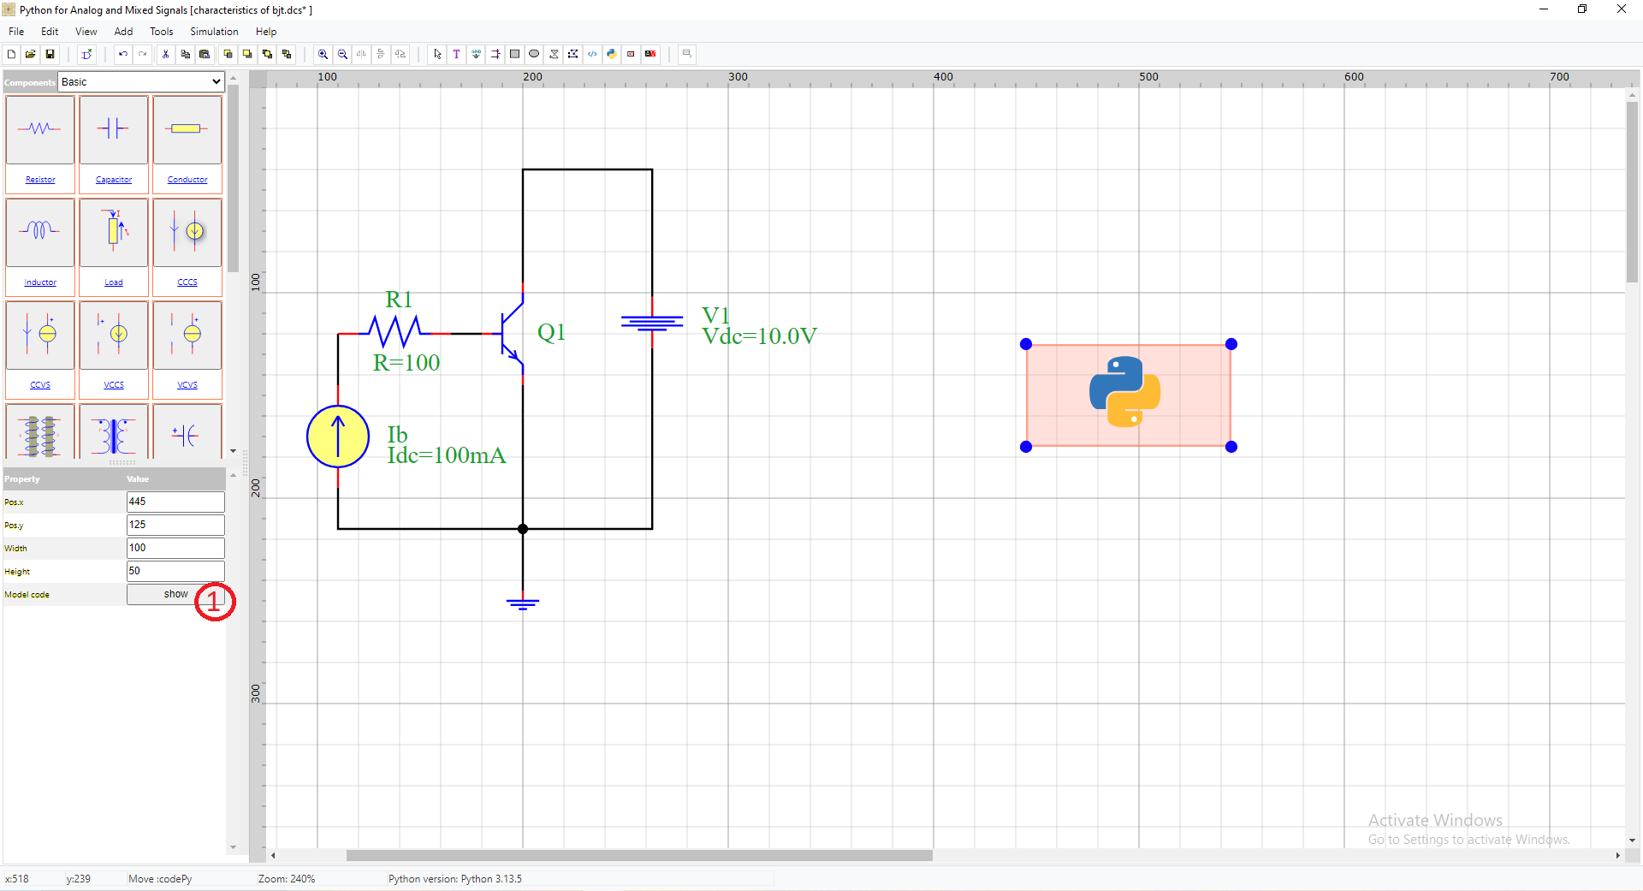Click the R1 resistor in the schematic
Image resolution: width=1643 pixels, height=891 pixels.
pyautogui.click(x=394, y=332)
